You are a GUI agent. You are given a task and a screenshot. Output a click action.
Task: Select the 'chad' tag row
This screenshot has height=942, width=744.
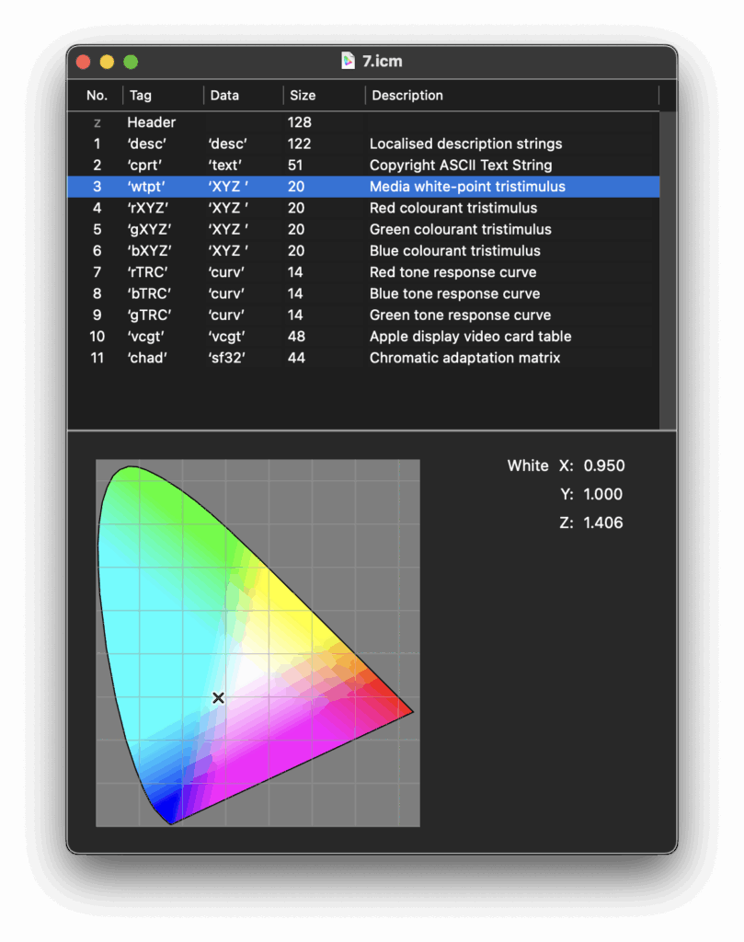coord(363,358)
